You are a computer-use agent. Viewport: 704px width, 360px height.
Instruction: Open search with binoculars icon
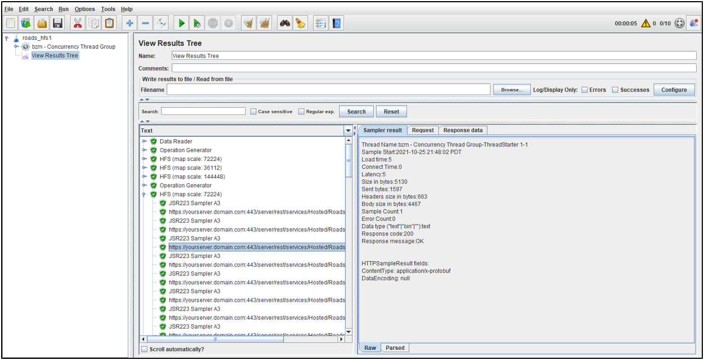[x=285, y=23]
